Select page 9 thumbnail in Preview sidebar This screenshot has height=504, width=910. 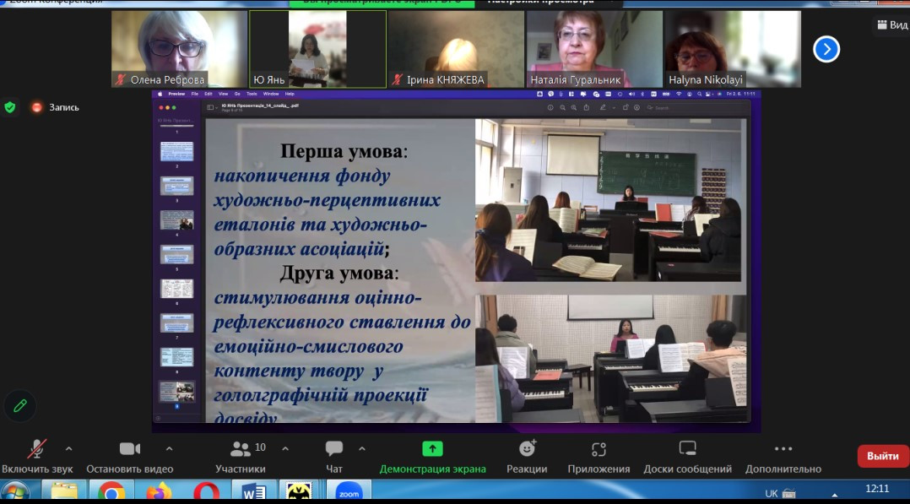[177, 392]
